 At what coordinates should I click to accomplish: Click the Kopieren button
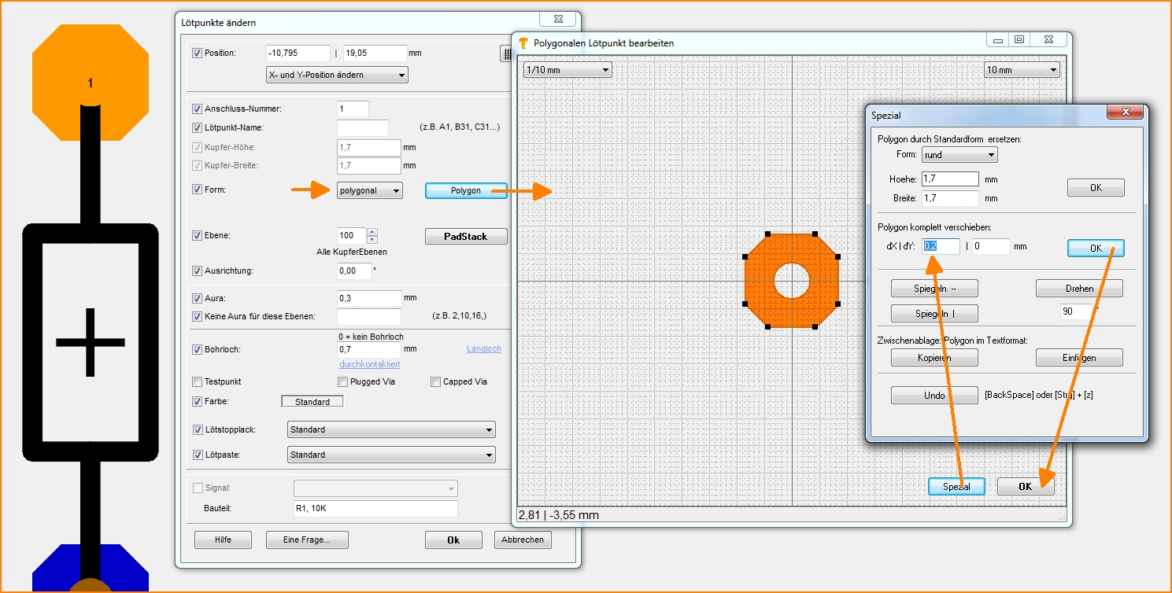click(934, 358)
